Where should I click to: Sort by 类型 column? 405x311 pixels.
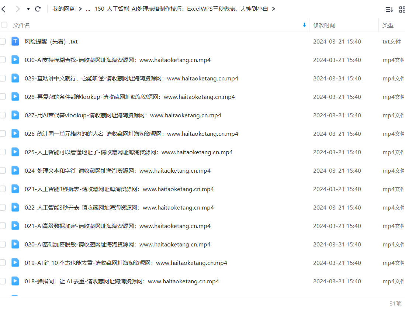(388, 25)
